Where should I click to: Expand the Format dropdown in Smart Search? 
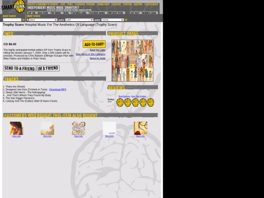coord(112,20)
